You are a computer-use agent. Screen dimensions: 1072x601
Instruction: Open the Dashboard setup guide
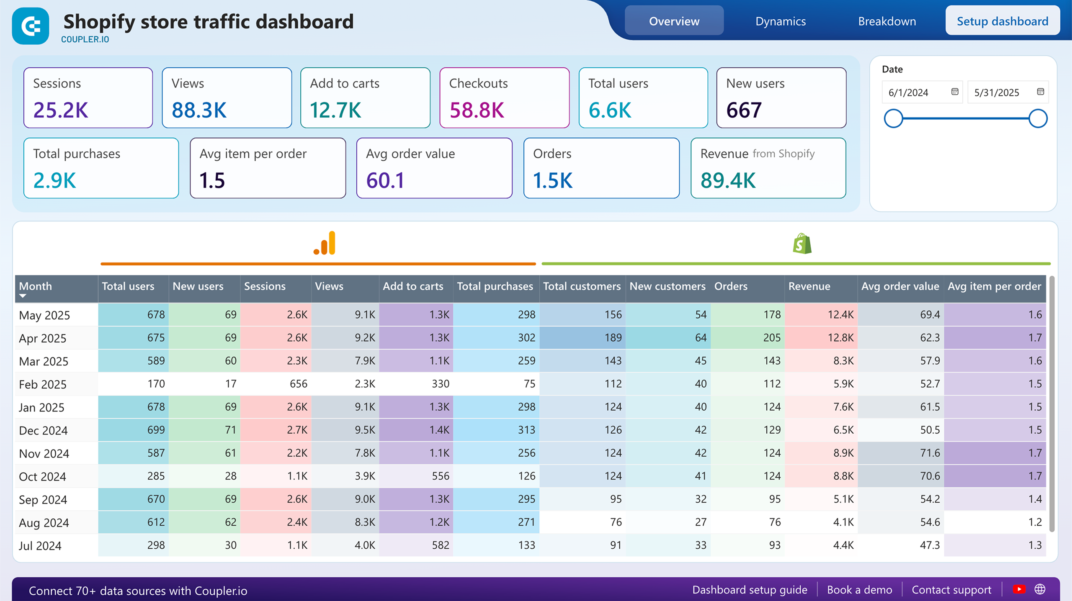pyautogui.click(x=750, y=590)
